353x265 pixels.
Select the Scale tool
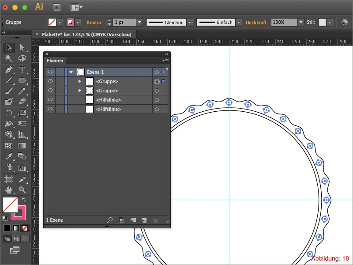pyautogui.click(x=22, y=113)
